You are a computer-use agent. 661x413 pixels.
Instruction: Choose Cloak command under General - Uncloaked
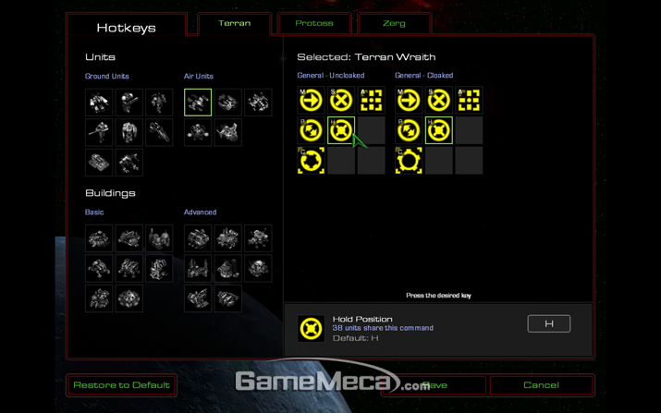pyautogui.click(x=312, y=161)
